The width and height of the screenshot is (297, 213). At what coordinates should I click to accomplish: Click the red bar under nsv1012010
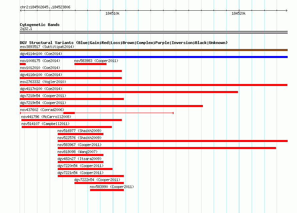tap(71, 71)
